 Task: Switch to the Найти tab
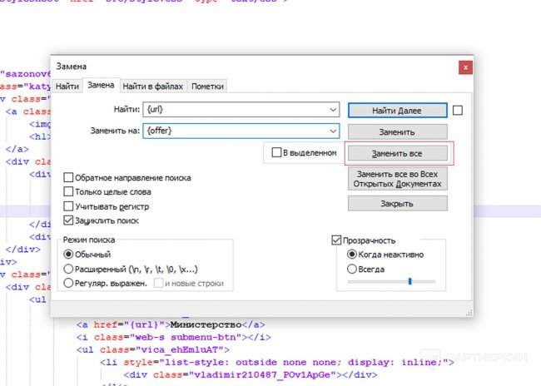pyautogui.click(x=67, y=87)
